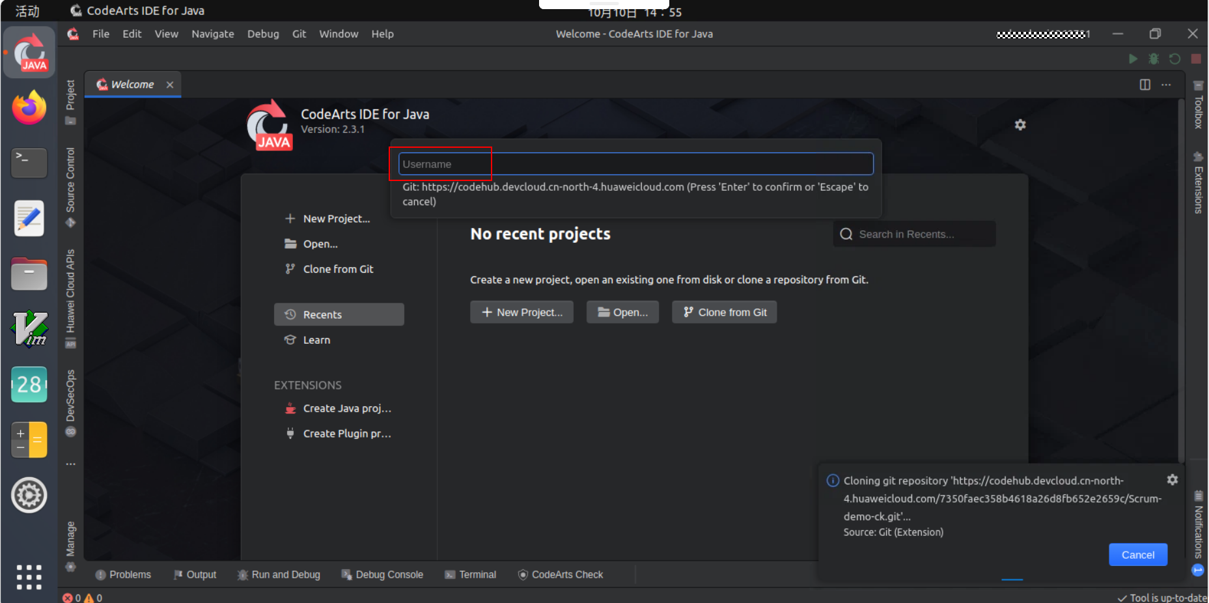1209x603 pixels.
Task: Click New Project... link beside plus icon
Action: 327,219
